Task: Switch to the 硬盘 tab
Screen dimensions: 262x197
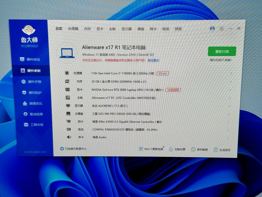Action: click(141, 29)
